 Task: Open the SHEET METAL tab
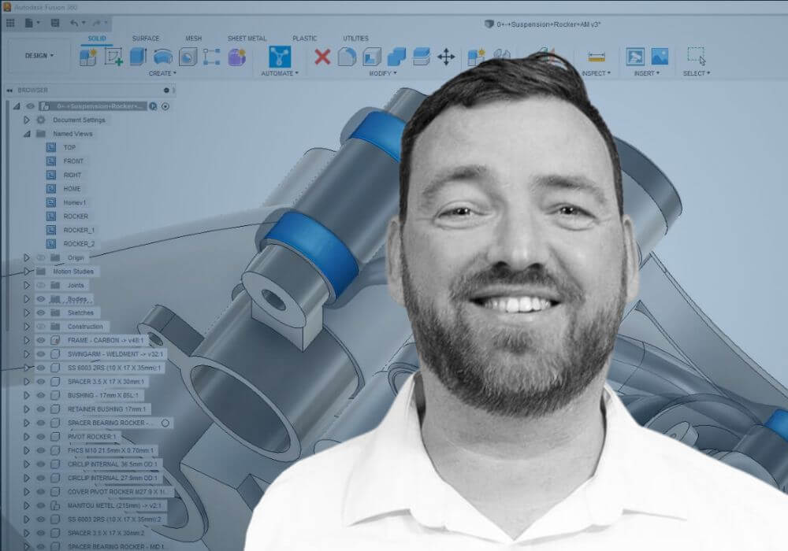[x=247, y=38]
